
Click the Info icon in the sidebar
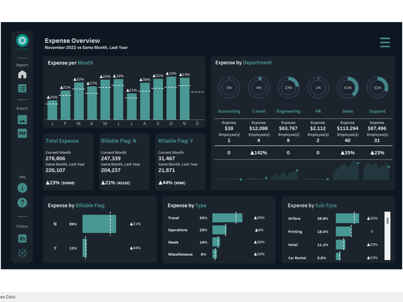coord(22,188)
